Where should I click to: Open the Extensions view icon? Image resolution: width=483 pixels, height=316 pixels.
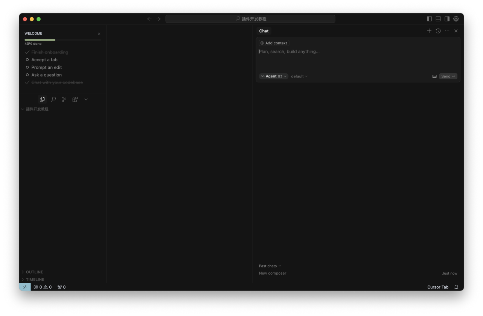75,99
